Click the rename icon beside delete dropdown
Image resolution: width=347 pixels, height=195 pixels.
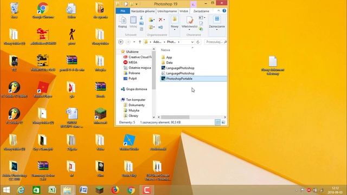point(160,27)
